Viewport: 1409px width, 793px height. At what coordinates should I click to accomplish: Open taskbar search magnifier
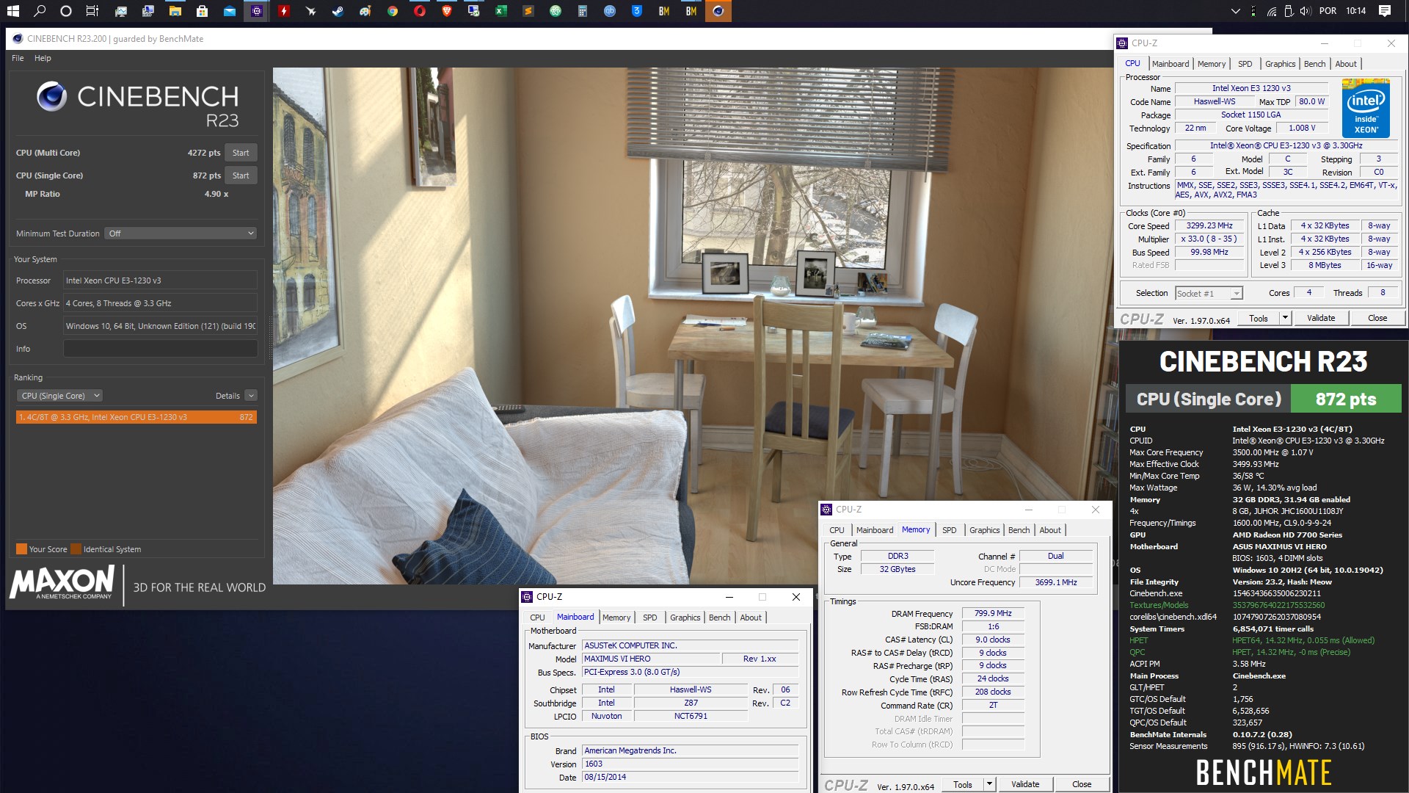[x=40, y=11]
